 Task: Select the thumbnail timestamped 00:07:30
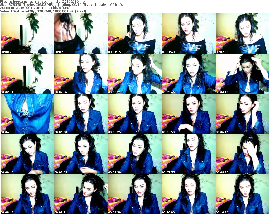click(x=135, y=154)
